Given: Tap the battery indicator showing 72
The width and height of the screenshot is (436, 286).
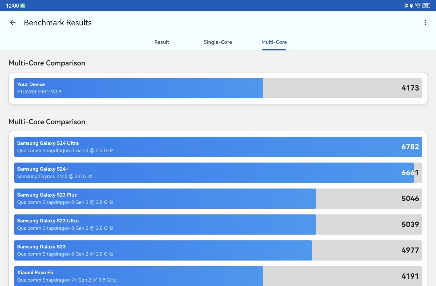Looking at the screenshot, I should click(426, 6).
